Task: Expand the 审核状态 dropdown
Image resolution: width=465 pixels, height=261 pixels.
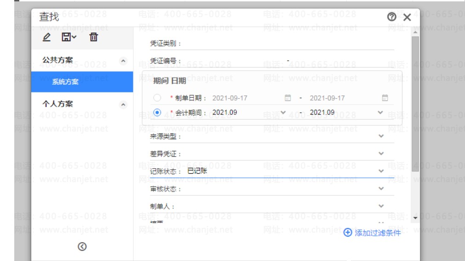Action: [x=381, y=188]
